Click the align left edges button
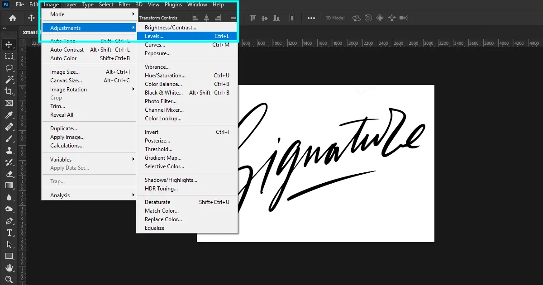 (x=195, y=18)
